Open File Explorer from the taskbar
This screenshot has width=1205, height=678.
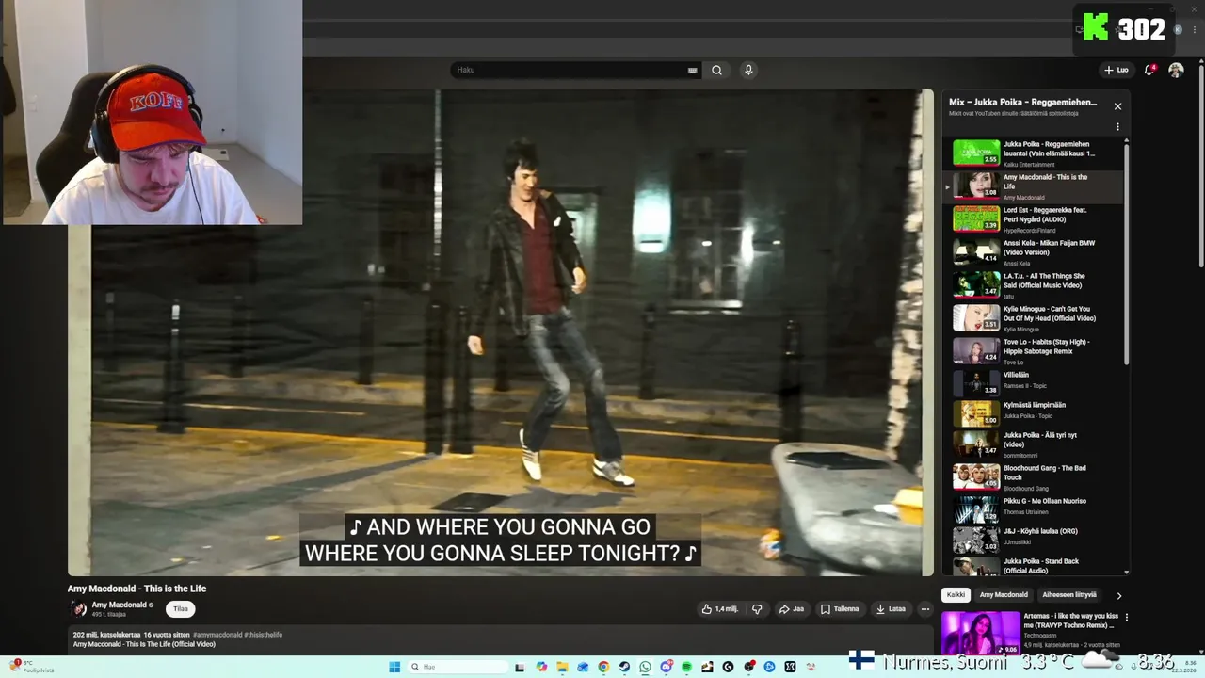562,667
